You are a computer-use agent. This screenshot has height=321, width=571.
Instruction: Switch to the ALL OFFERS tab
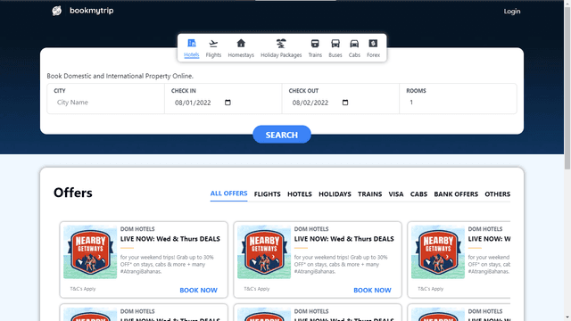click(228, 193)
